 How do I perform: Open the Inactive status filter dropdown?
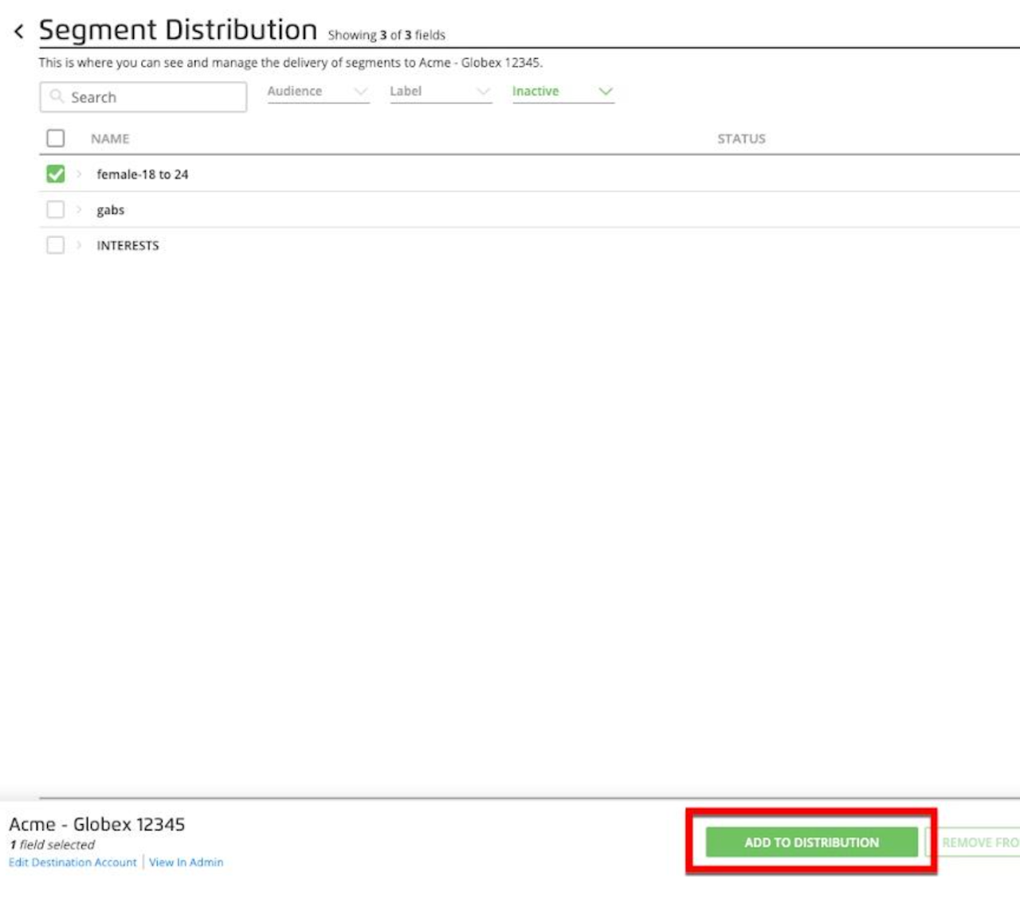(x=563, y=92)
